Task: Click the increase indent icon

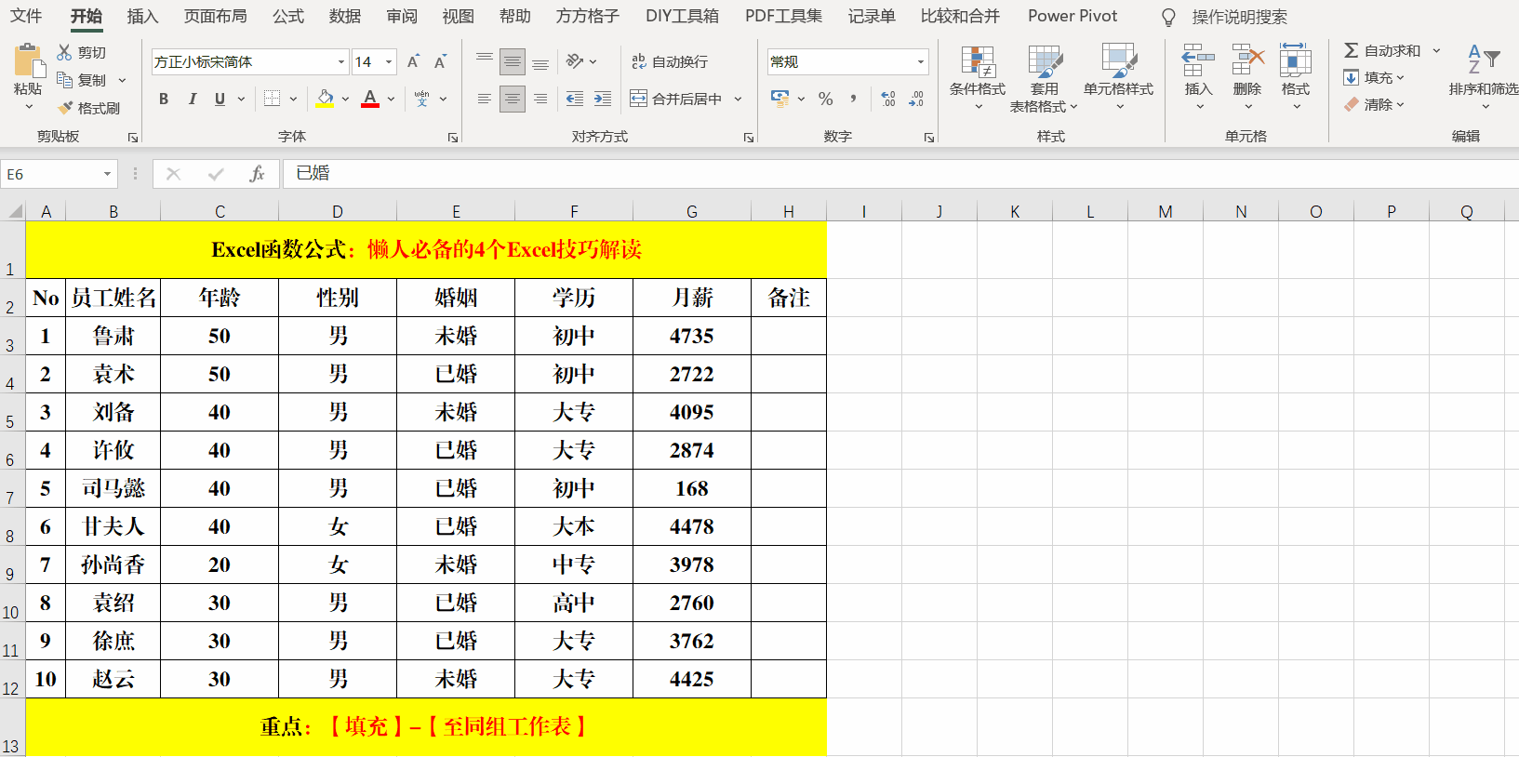Action: [603, 99]
